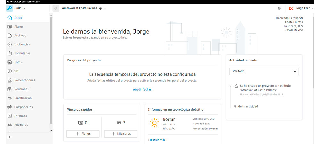Go to Archivos in the sidebar

click(x=20, y=36)
